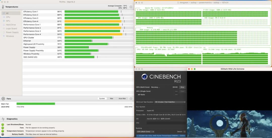Select GPU in the sidebar

[x=8, y=21]
